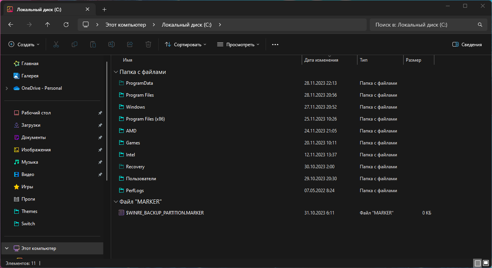Unpin Документы using its pin icon
Viewport: 492px width, 268px height.
pyautogui.click(x=100, y=137)
